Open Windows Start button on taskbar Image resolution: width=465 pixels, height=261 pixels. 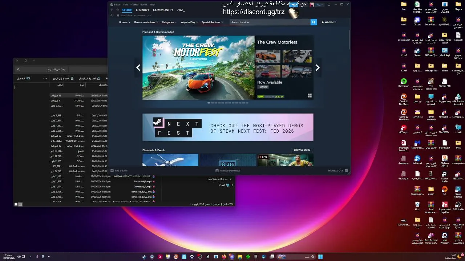(x=320, y=257)
